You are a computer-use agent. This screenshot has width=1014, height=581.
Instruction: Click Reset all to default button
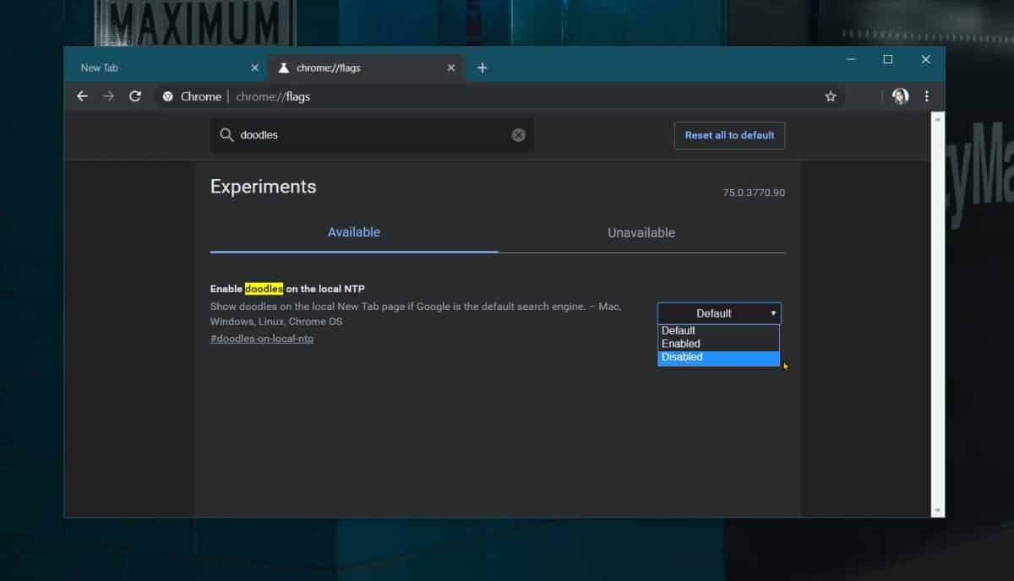pos(729,135)
